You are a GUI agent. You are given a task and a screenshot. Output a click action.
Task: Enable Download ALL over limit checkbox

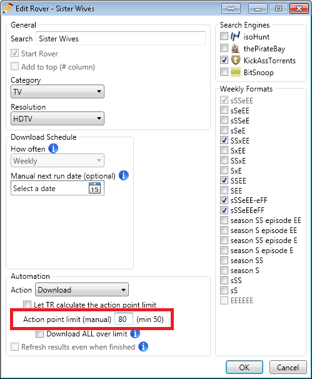click(39, 334)
